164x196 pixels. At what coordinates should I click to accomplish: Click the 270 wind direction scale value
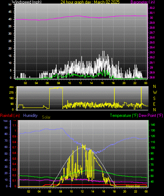pos(11,93)
